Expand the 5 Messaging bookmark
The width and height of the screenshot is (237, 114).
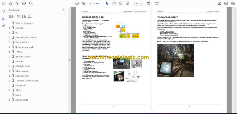click(x=10, y=71)
